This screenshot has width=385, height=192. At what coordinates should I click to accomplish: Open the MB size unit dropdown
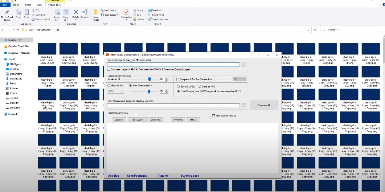point(239,79)
